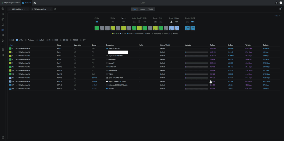The height and width of the screenshot is (141, 284).
Task: Switch to the VLANs tab
Action: click(x=151, y=9)
